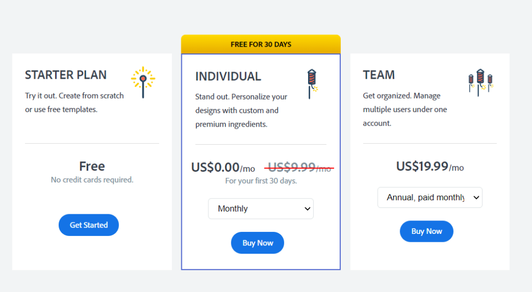Click the US$19.99/mo Team price
532x292 pixels.
430,166
